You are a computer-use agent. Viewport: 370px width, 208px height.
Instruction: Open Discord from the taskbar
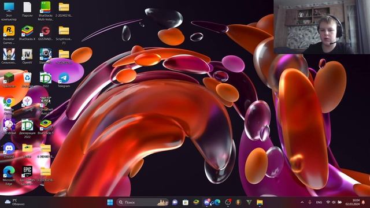207,202
